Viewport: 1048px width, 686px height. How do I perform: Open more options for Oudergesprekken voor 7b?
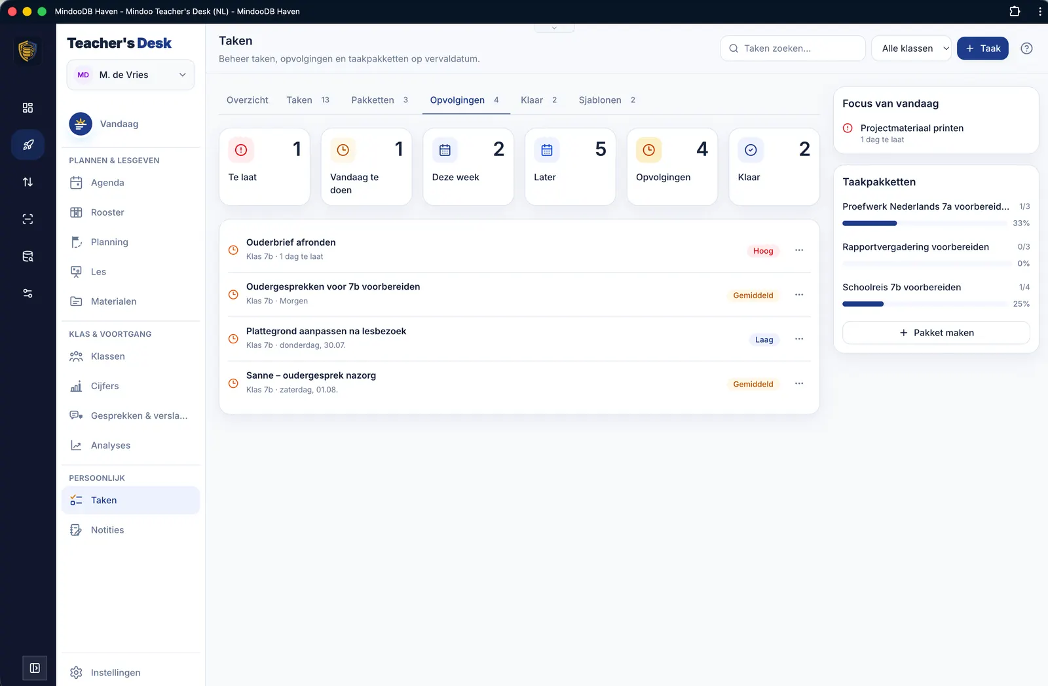(799, 295)
